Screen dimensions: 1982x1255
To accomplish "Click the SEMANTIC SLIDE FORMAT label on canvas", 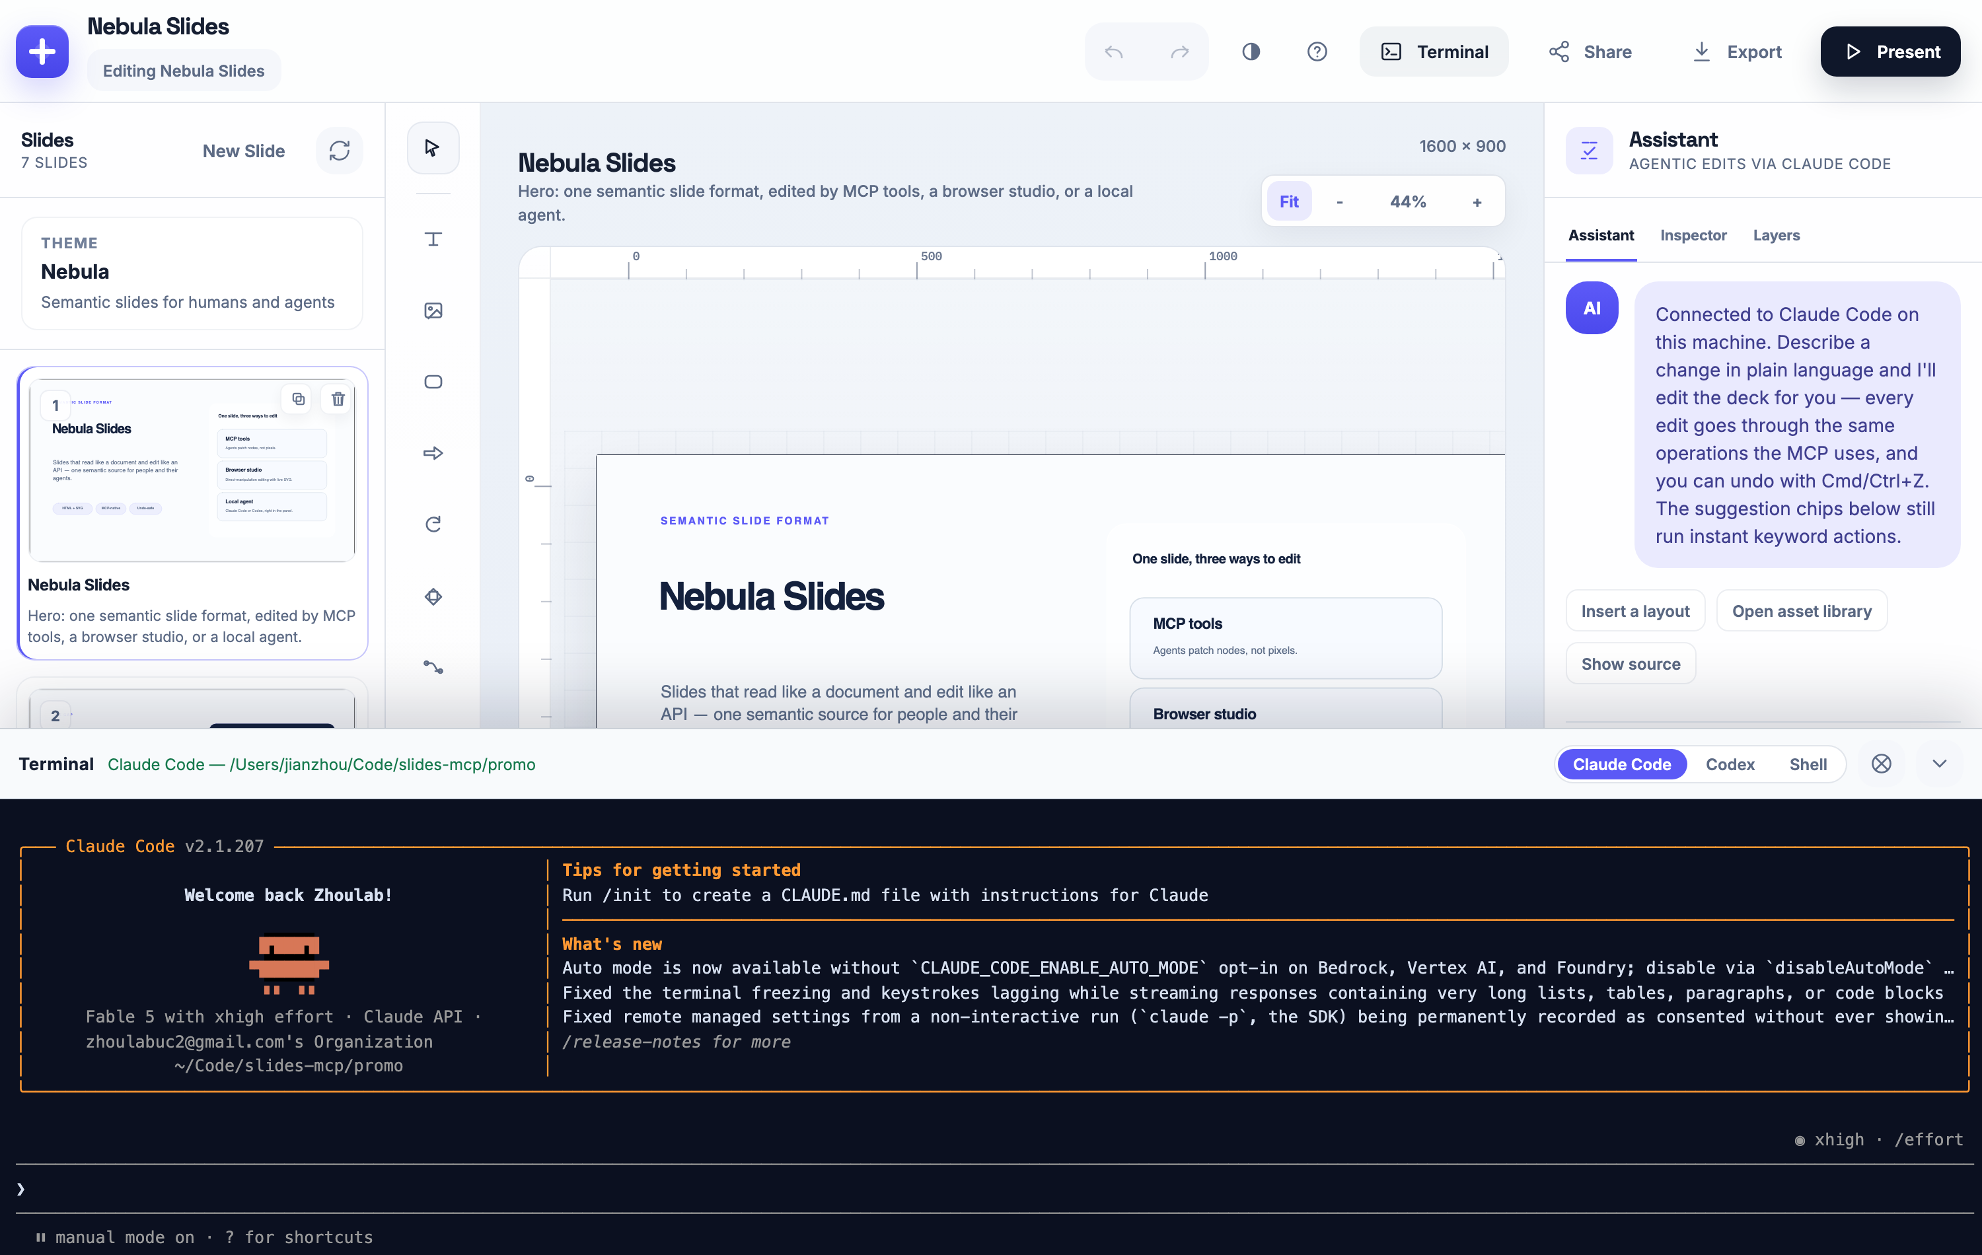I will click(744, 521).
